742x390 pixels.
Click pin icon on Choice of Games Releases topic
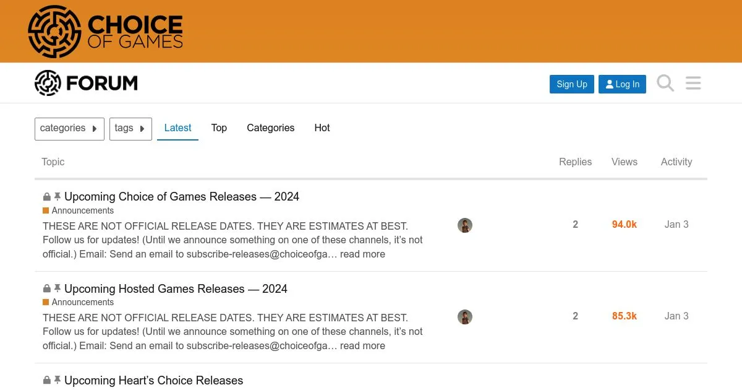[x=58, y=197]
